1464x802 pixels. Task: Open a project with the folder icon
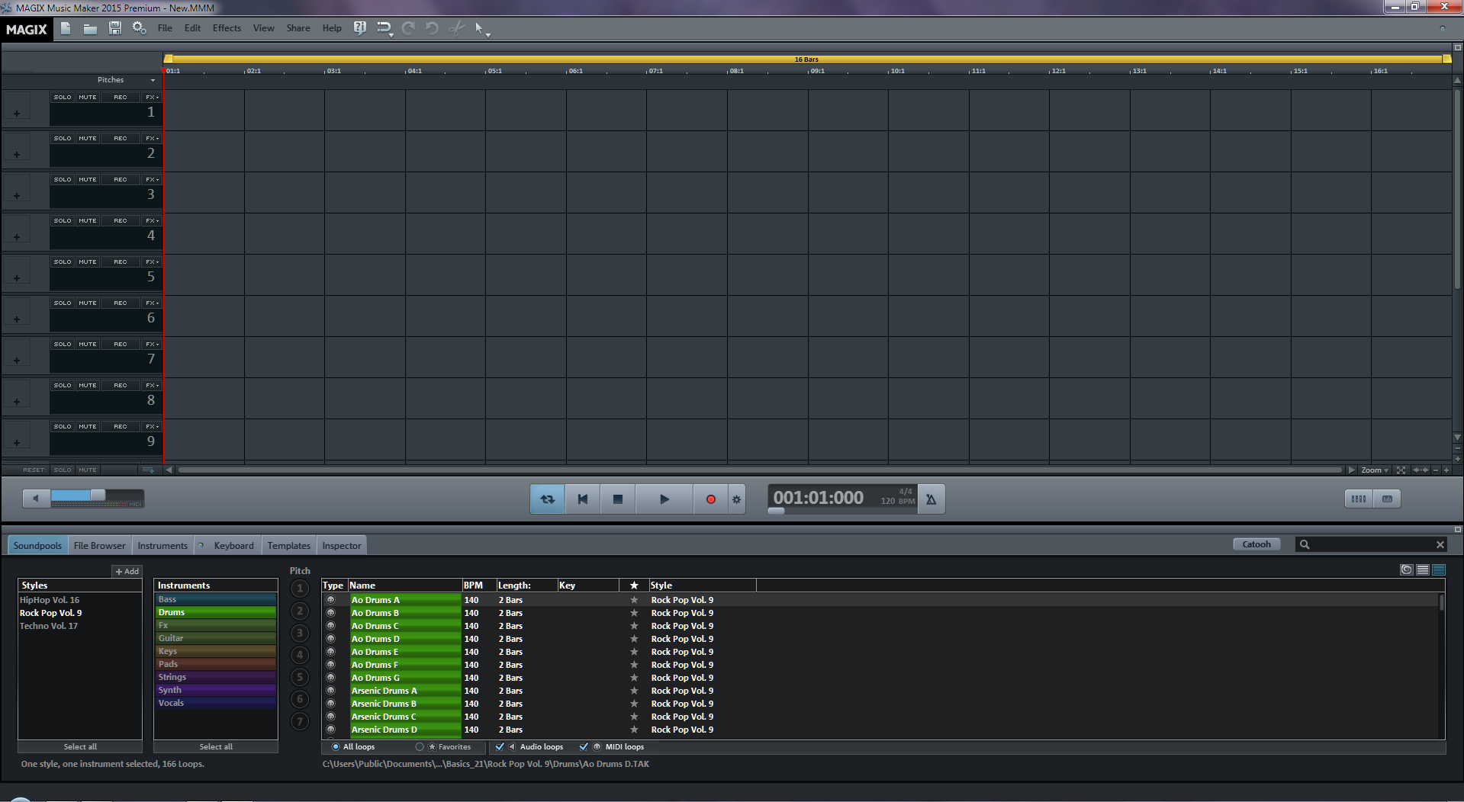pyautogui.click(x=90, y=28)
